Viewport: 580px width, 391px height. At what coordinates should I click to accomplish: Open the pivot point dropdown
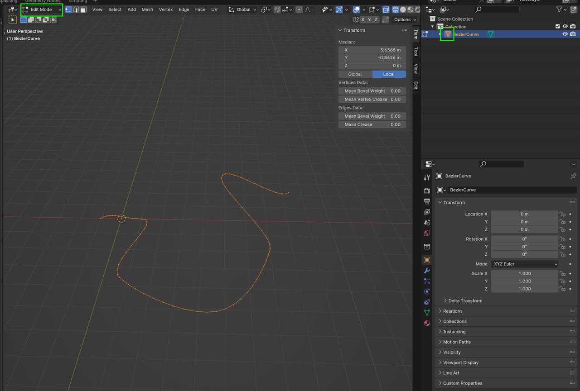[266, 10]
